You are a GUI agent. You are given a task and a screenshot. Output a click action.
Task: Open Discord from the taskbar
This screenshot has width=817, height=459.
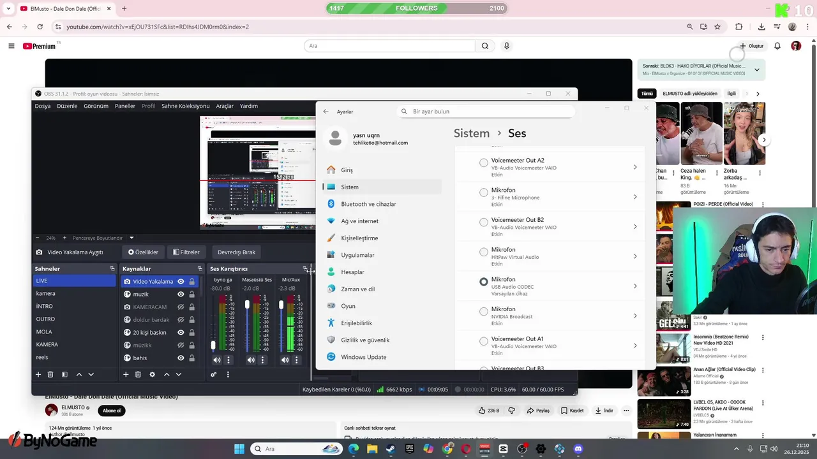point(578,449)
